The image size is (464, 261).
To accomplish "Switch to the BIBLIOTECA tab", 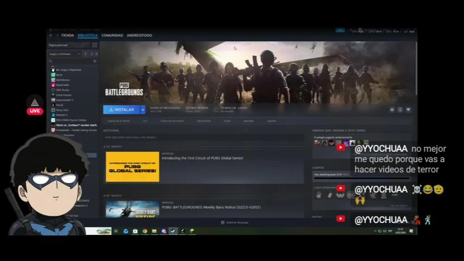I will (87, 35).
